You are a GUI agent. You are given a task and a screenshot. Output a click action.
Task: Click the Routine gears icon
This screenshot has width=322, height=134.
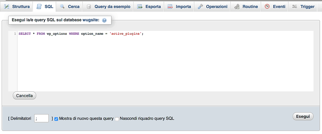point(237,6)
